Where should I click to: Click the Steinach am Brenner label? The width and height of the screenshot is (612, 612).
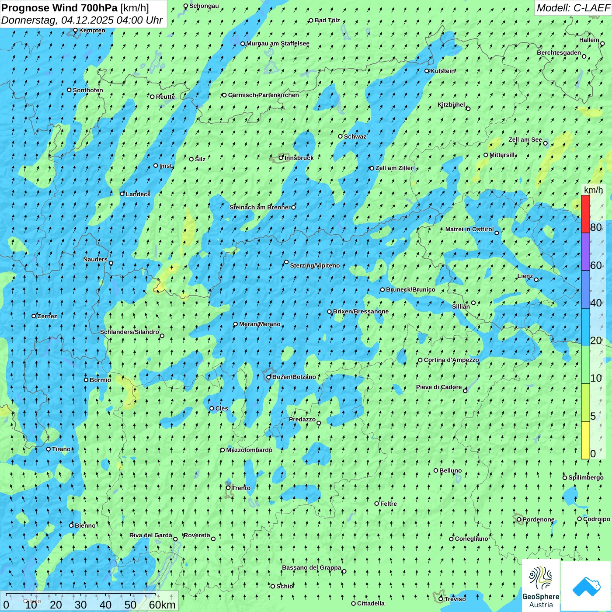pyautogui.click(x=260, y=207)
